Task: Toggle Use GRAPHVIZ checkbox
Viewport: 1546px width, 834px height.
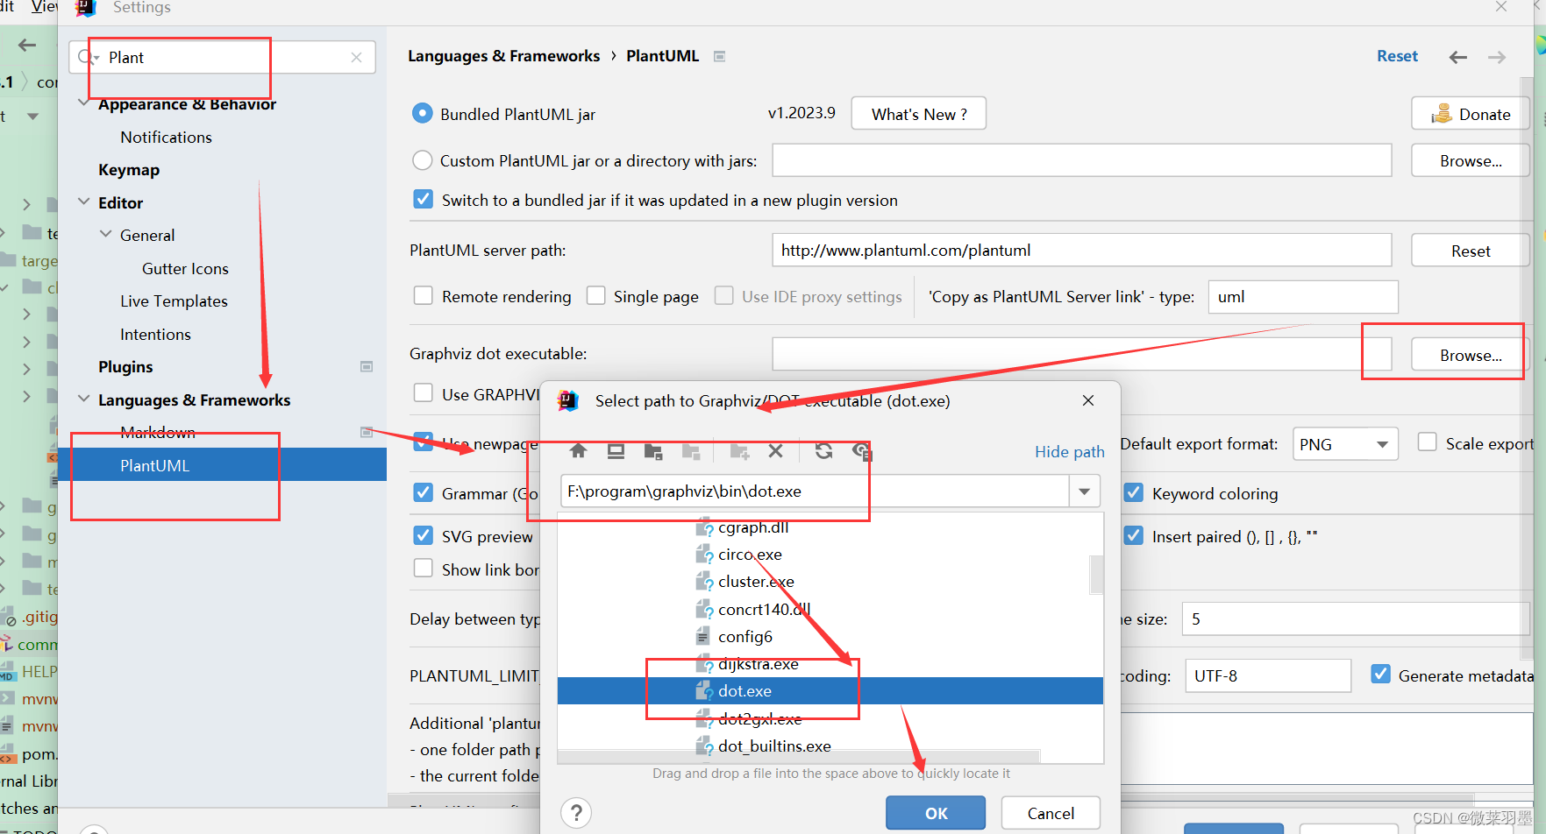Action: (423, 392)
